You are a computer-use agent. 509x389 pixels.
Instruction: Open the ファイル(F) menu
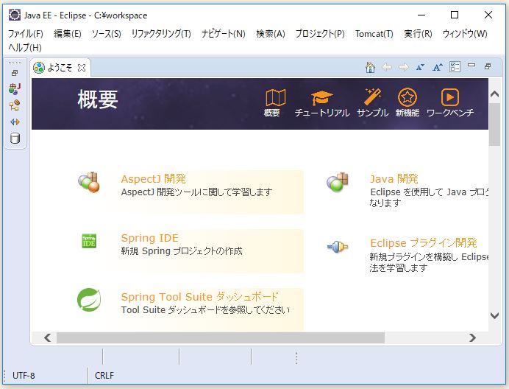point(25,33)
